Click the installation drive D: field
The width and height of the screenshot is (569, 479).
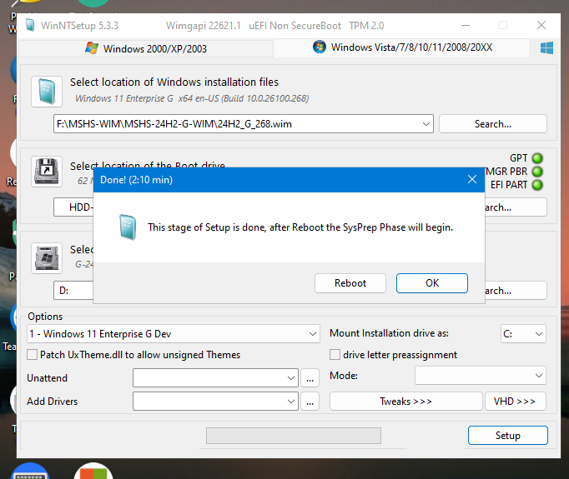tap(73, 291)
